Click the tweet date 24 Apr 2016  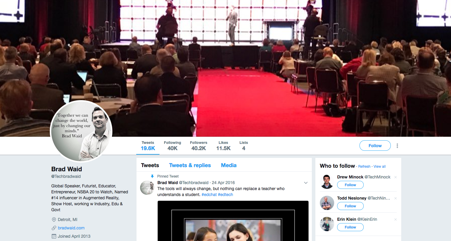point(223,183)
